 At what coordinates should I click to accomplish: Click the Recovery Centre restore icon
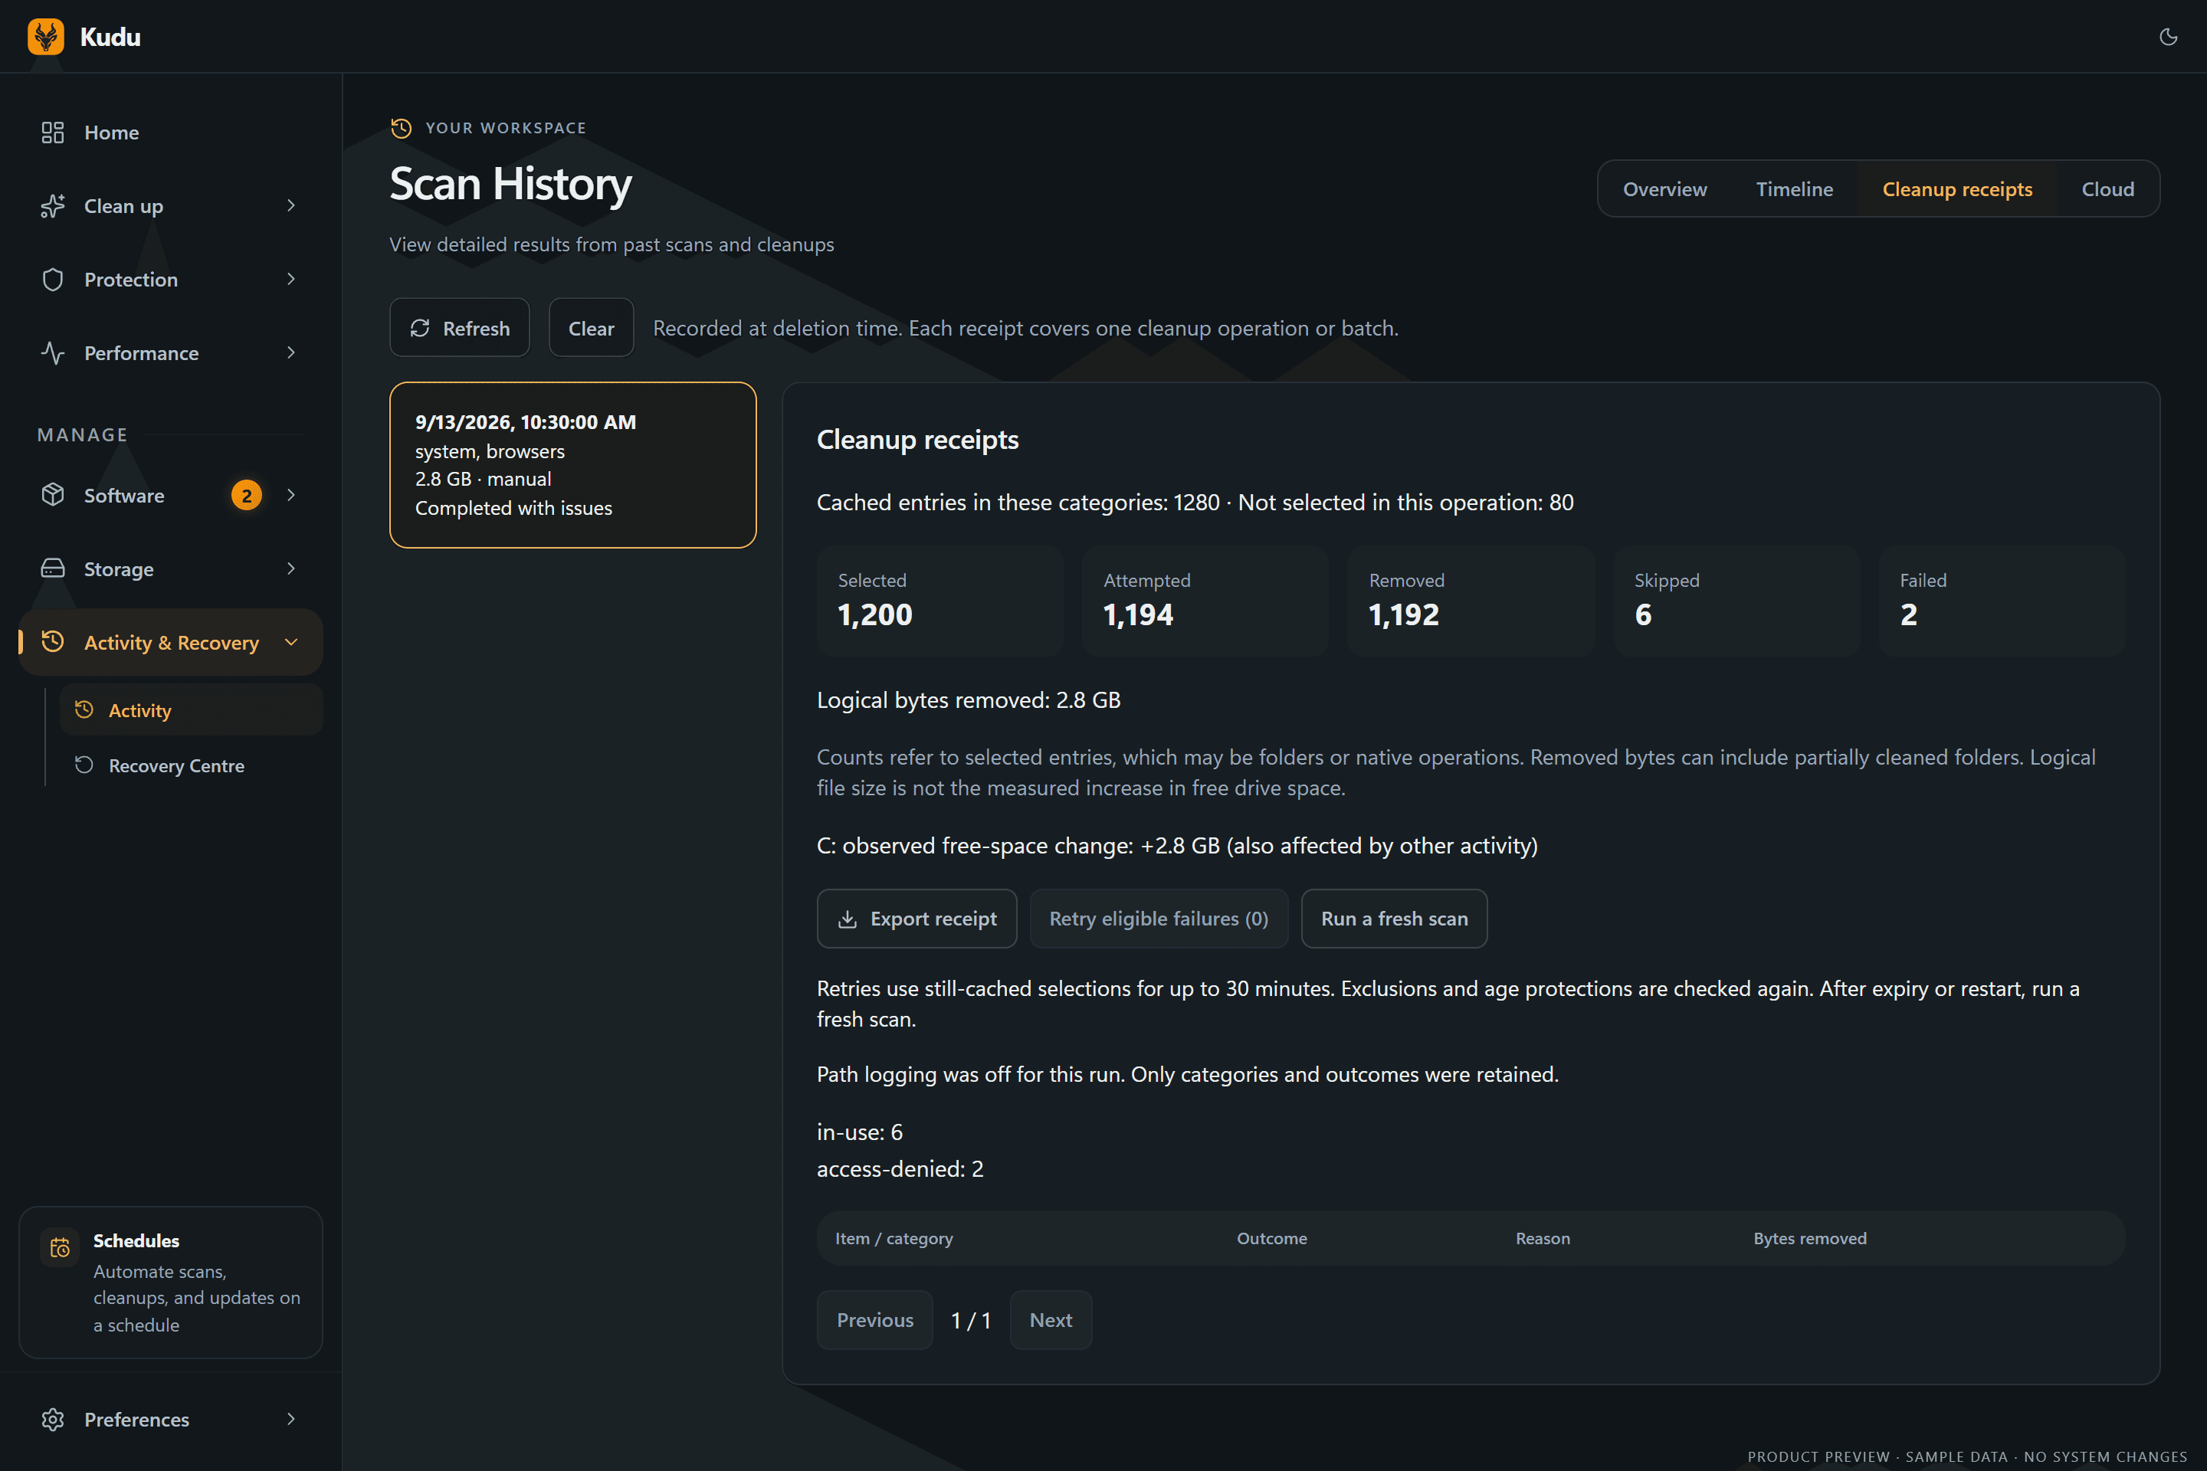click(x=84, y=765)
